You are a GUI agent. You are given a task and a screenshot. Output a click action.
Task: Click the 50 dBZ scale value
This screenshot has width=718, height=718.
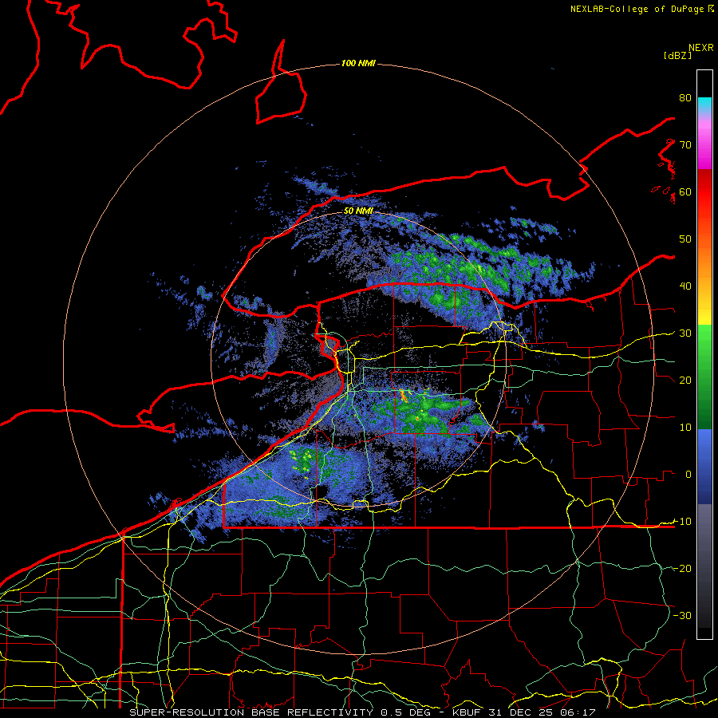pyautogui.click(x=685, y=239)
